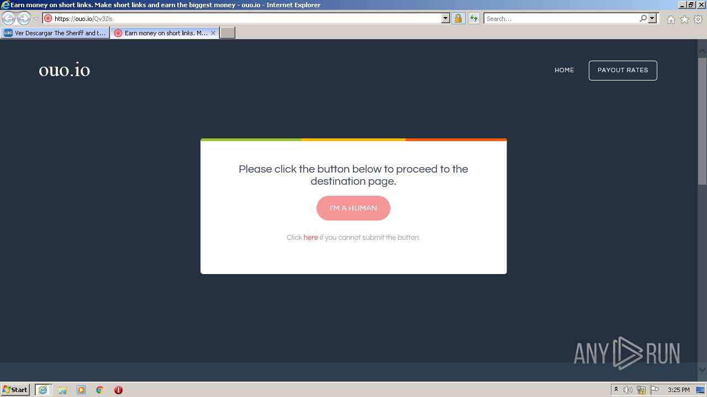Click the IE logo in the title bar

pos(5,5)
